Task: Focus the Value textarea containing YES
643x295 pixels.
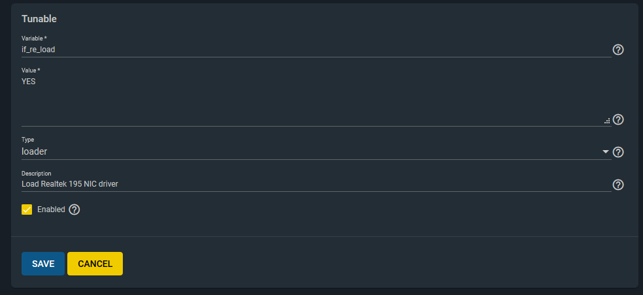Action: (314, 98)
